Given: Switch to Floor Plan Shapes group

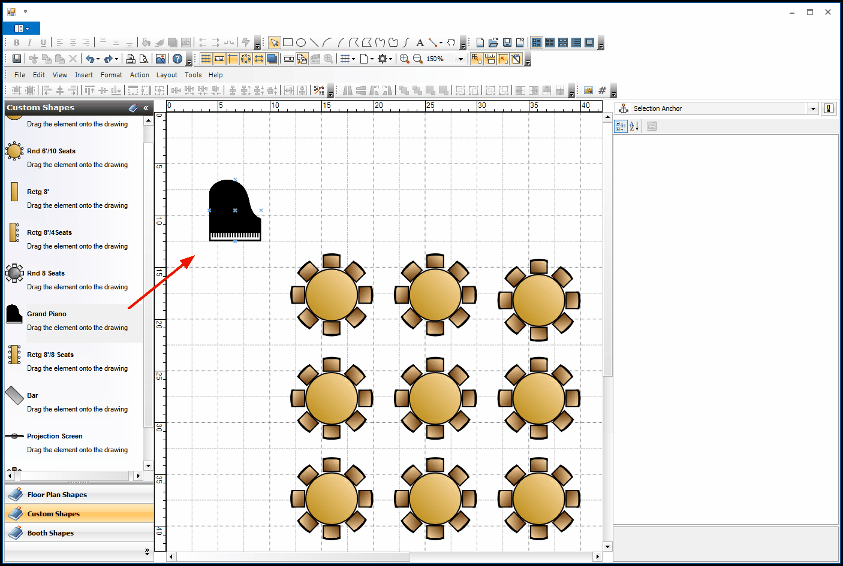Looking at the screenshot, I should pos(79,495).
